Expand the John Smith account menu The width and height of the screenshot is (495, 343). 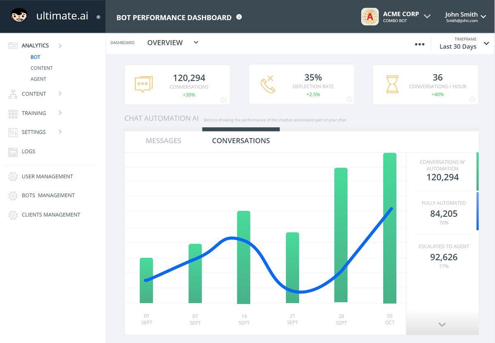point(483,16)
